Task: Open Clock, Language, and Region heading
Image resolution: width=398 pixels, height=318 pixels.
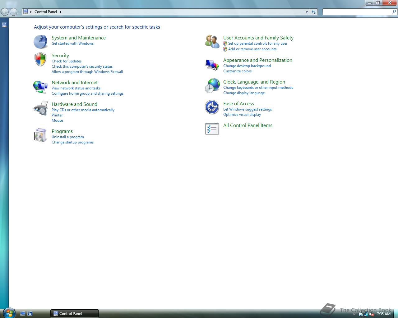Action: (x=254, y=82)
